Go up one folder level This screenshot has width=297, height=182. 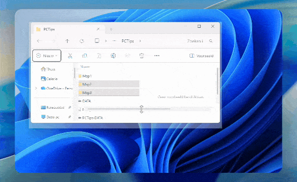(x=67, y=41)
